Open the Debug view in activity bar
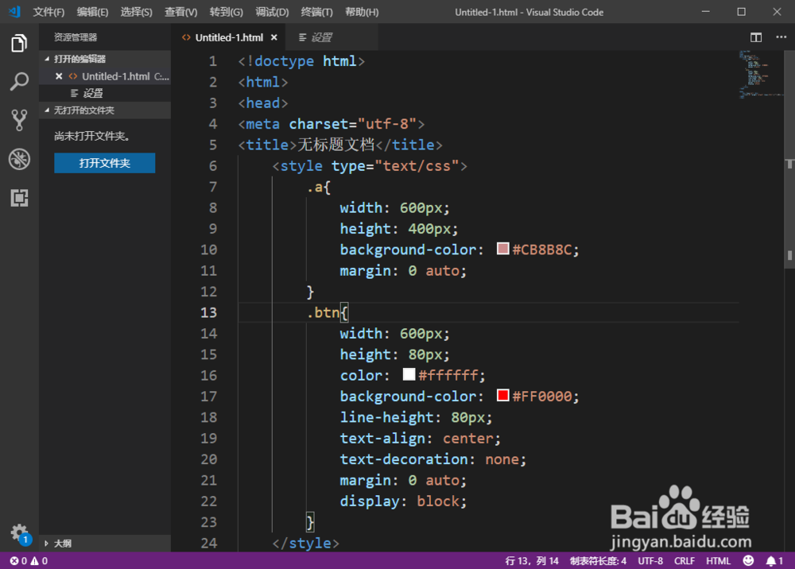 [19, 159]
